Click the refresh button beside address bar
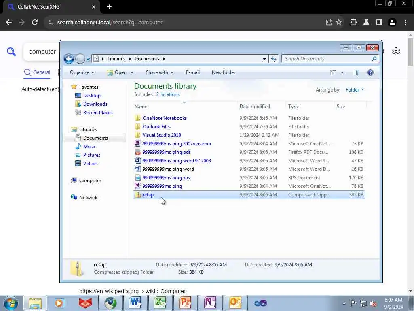This screenshot has width=414, height=311. click(x=274, y=59)
